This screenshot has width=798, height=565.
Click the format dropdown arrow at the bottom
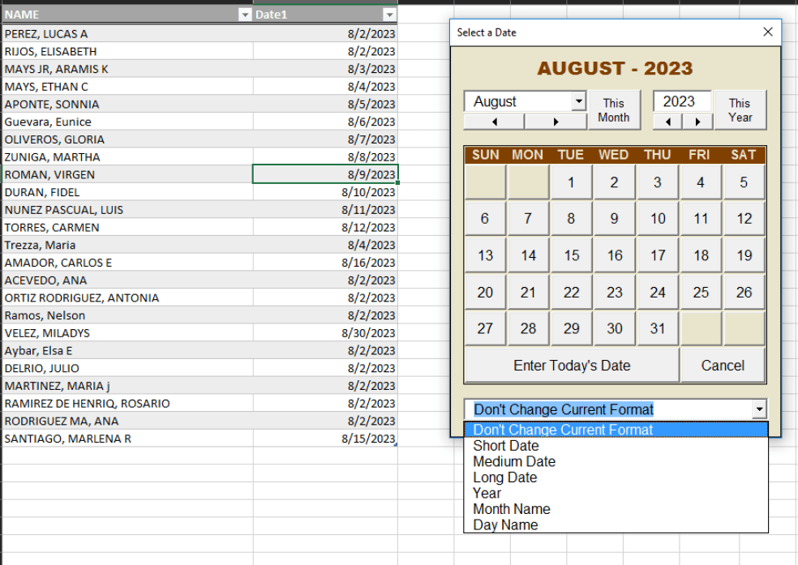[x=759, y=409]
